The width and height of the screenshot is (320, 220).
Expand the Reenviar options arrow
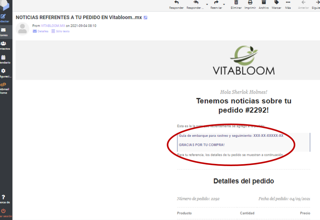(224, 4)
